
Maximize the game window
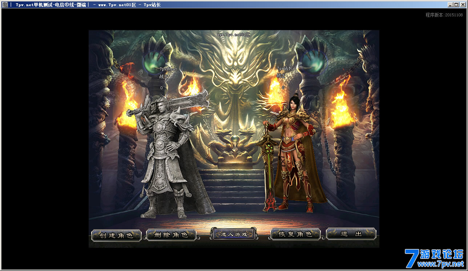click(x=456, y=5)
